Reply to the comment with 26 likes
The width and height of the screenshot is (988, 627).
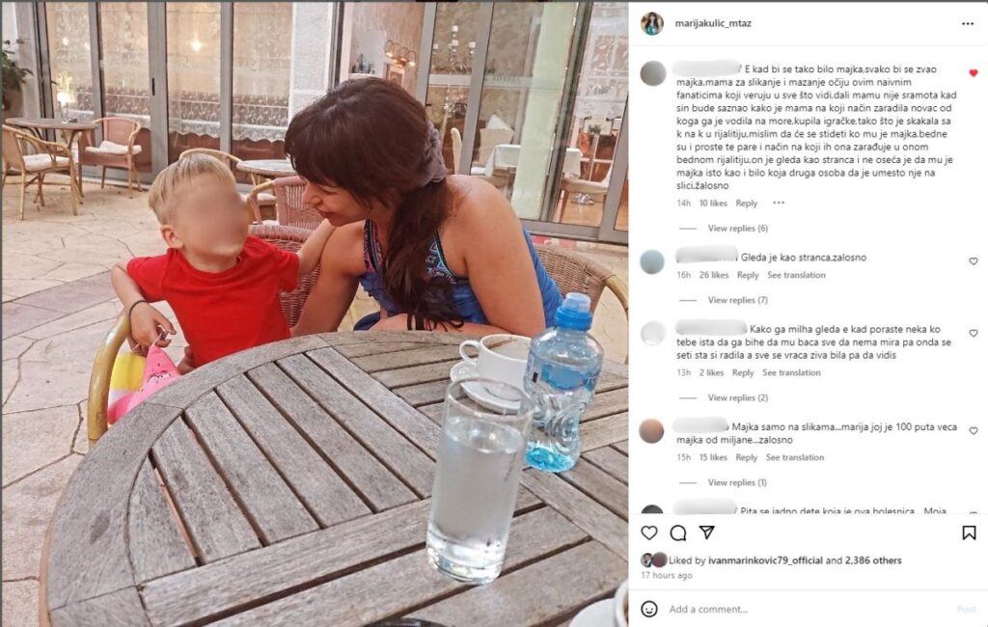[x=748, y=275]
